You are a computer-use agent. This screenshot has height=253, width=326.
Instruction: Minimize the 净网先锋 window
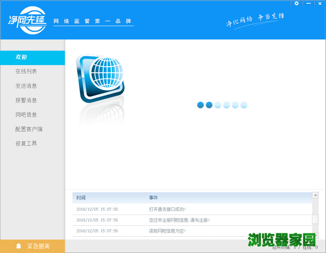[308, 3]
